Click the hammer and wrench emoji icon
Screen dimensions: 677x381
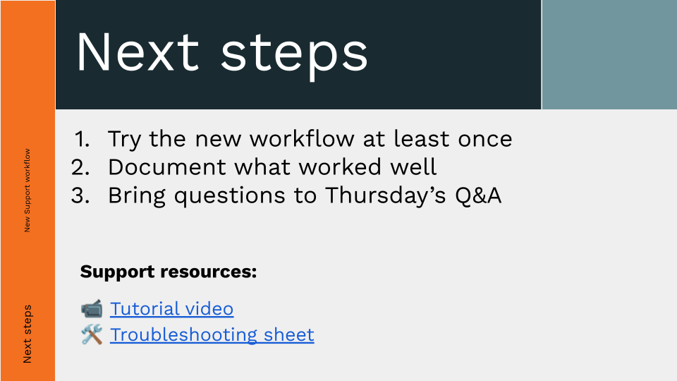pos(92,334)
